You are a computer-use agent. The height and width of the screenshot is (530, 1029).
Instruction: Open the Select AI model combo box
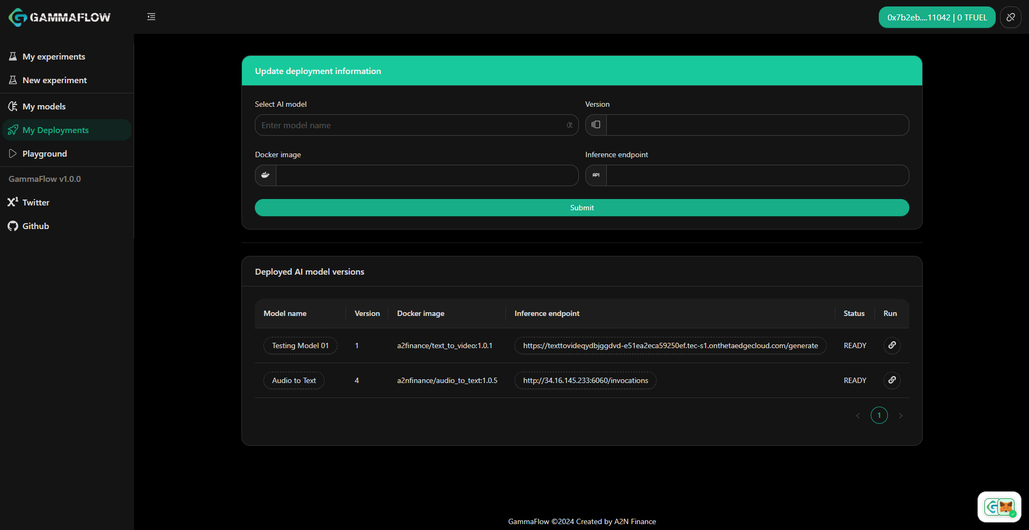416,125
